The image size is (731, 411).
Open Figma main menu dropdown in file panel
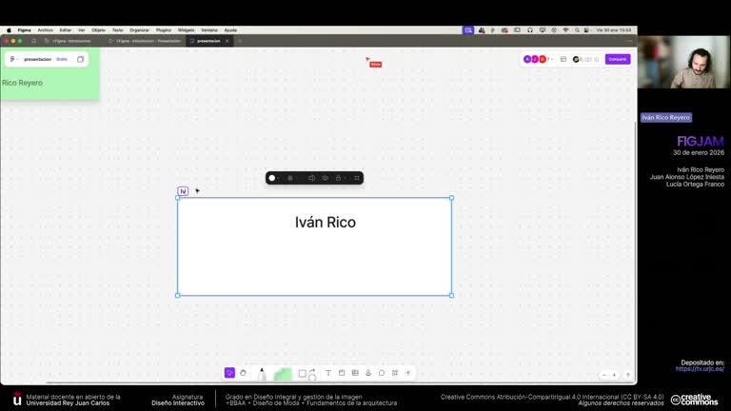point(13,59)
